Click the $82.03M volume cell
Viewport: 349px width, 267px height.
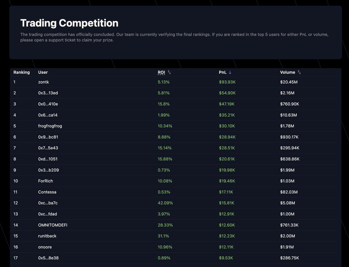coord(289,192)
